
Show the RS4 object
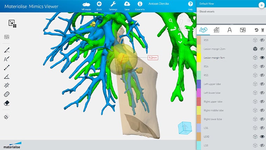click(x=262, y=67)
